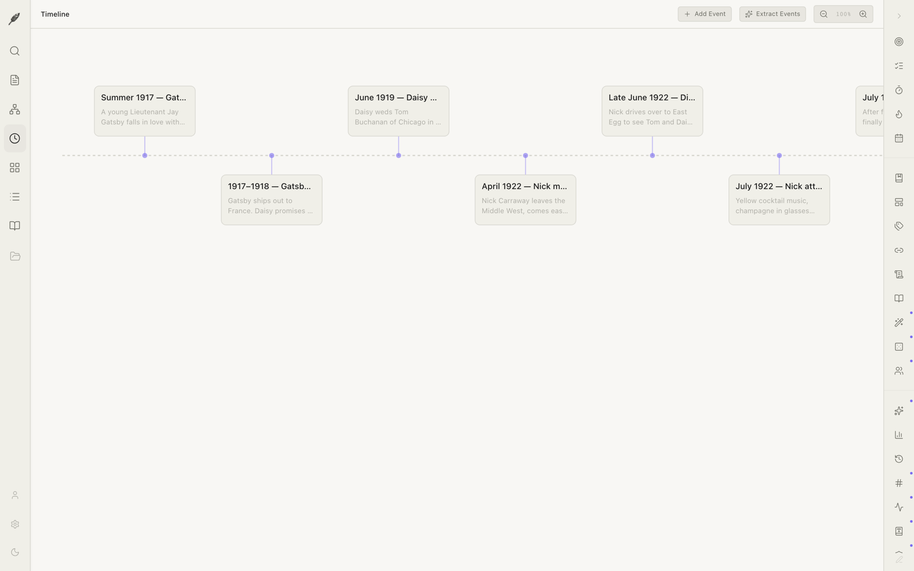Open the bookmark notebook icon
Viewport: 914px width, 571px height.
(899, 178)
